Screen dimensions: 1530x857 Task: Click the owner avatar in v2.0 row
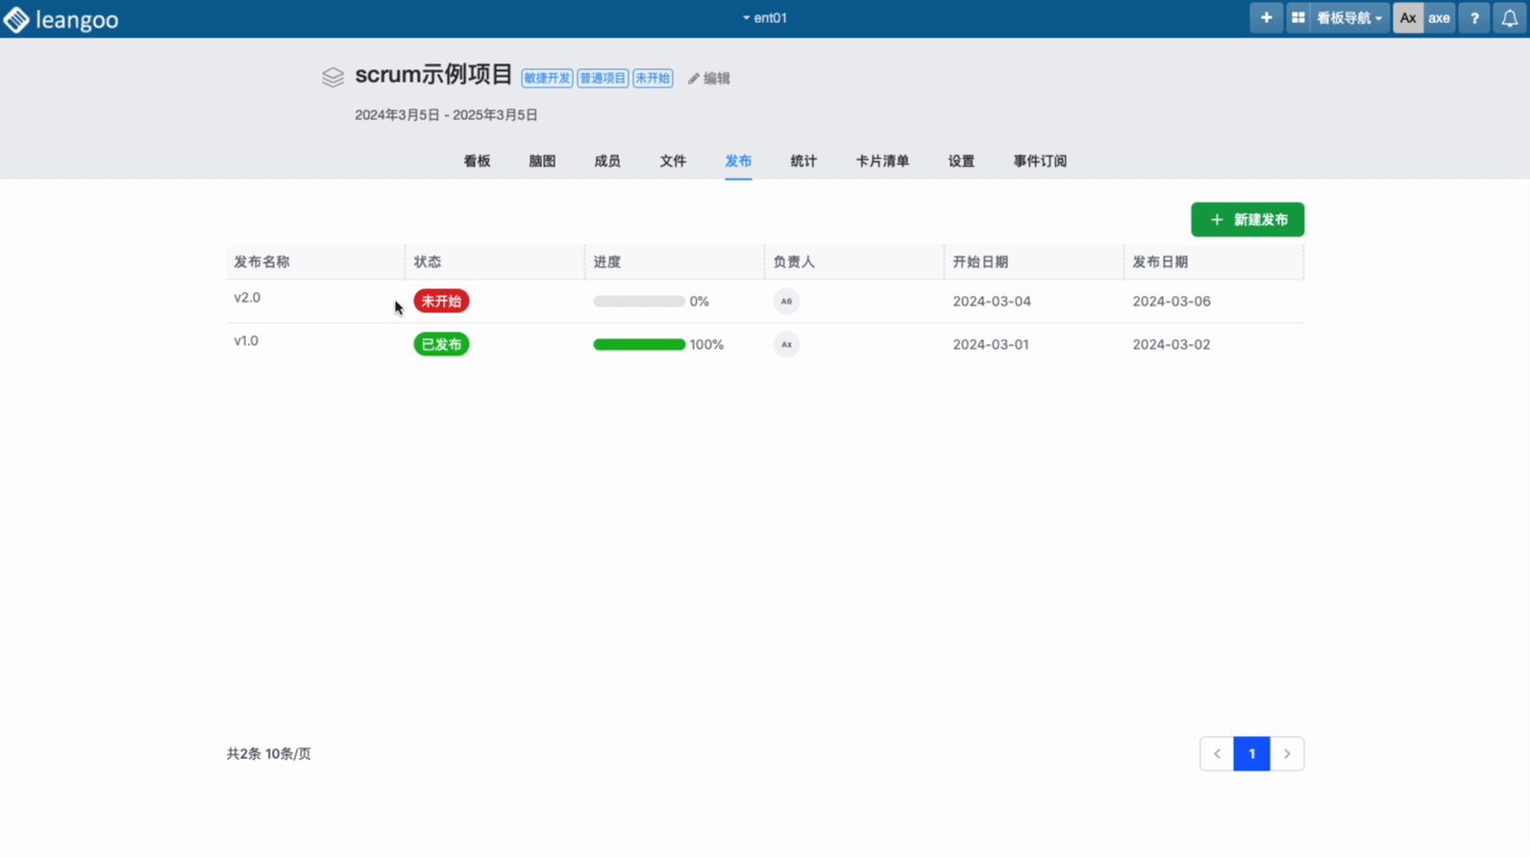click(x=786, y=302)
